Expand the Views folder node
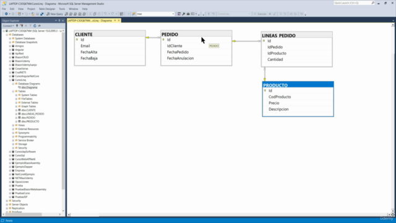 (13, 125)
